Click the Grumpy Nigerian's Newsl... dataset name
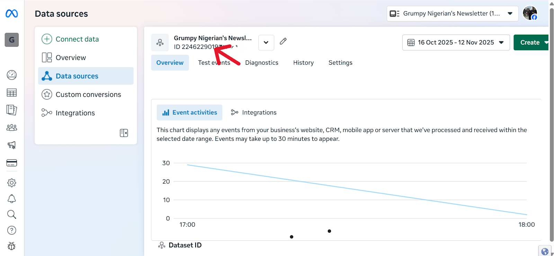This screenshot has height=256, width=554. 213,38
